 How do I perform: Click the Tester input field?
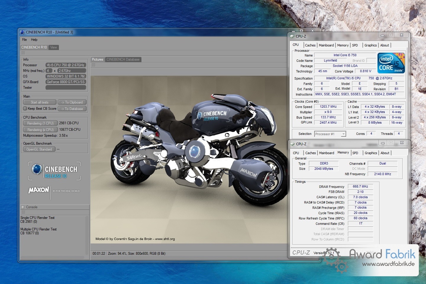point(66,88)
